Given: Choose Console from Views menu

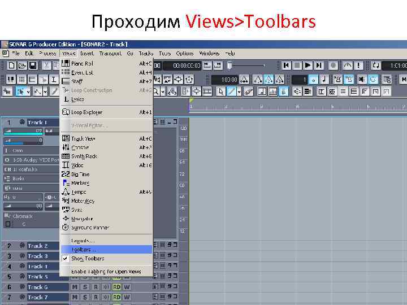Looking at the screenshot, I should click(107, 147).
